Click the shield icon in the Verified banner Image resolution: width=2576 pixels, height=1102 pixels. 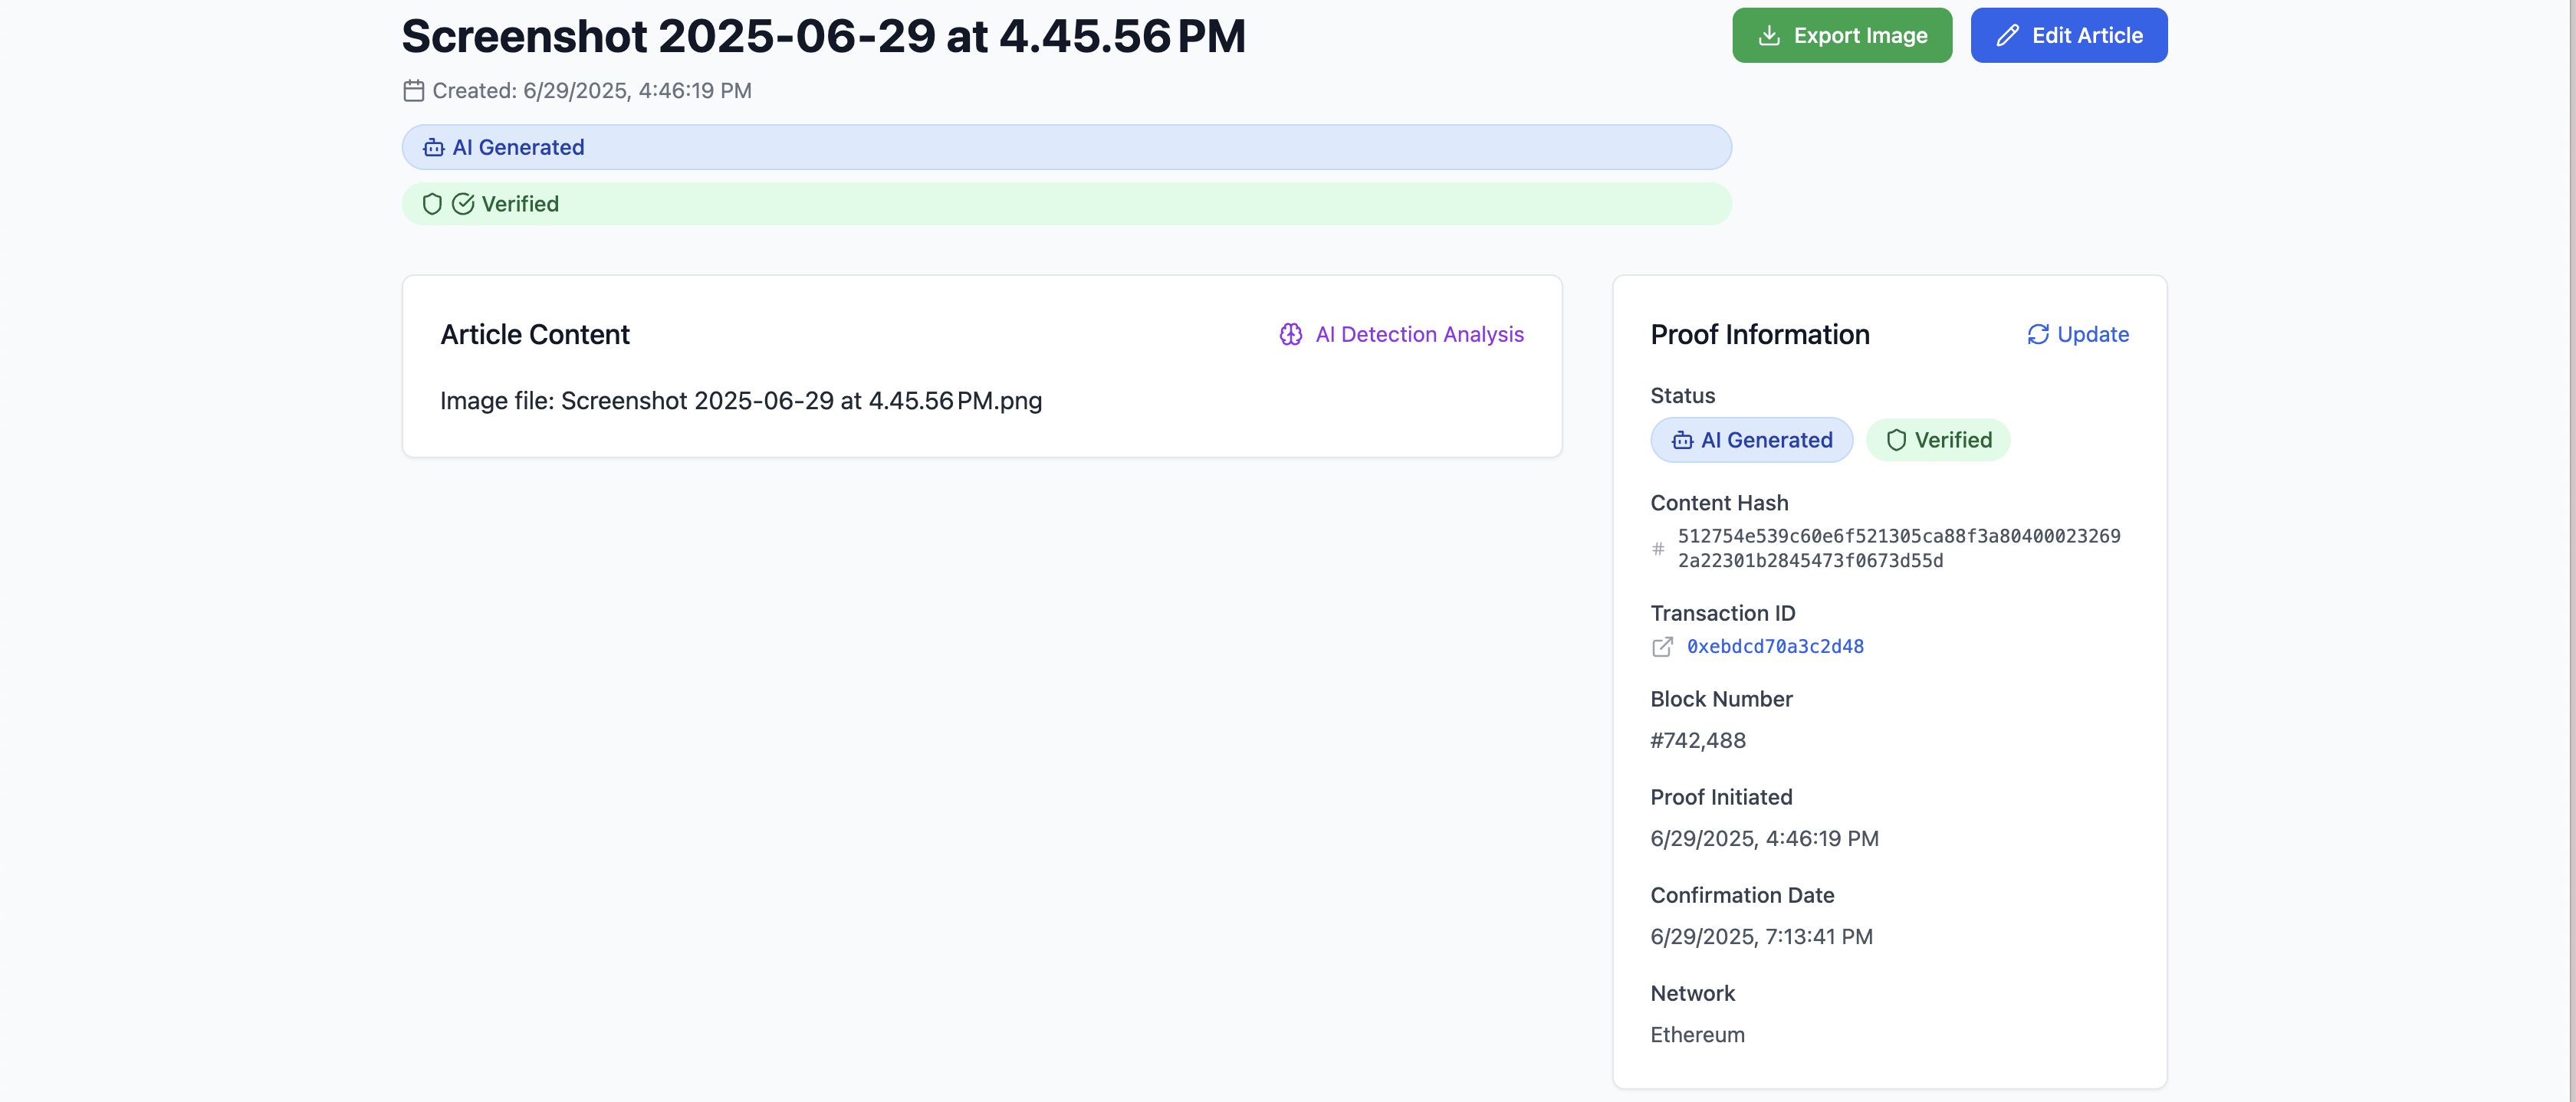click(432, 204)
